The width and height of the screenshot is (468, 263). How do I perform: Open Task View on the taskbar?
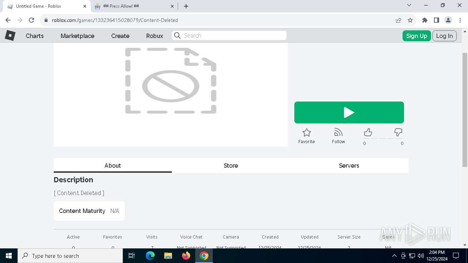132,256
